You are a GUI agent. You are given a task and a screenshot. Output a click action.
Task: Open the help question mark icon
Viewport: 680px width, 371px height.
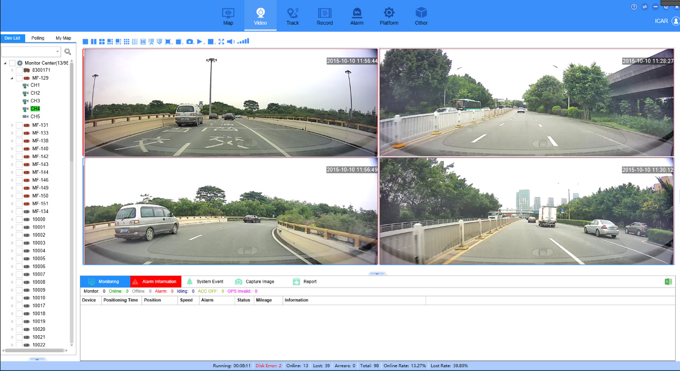point(634,7)
